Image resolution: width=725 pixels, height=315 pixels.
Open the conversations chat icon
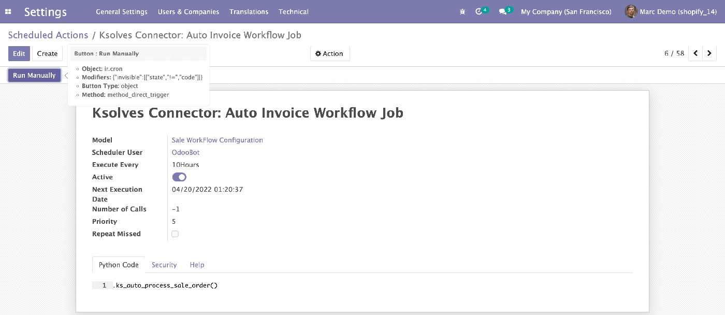(502, 11)
